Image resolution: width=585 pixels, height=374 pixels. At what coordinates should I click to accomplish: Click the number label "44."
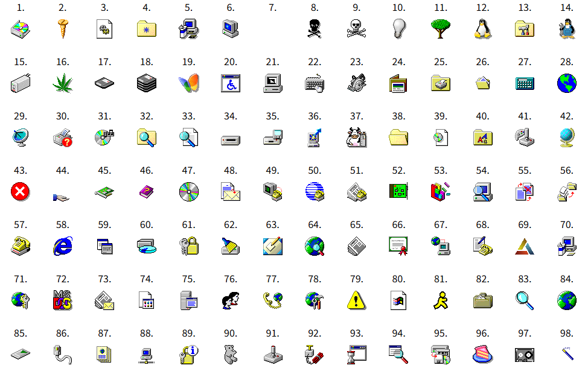tap(63, 170)
